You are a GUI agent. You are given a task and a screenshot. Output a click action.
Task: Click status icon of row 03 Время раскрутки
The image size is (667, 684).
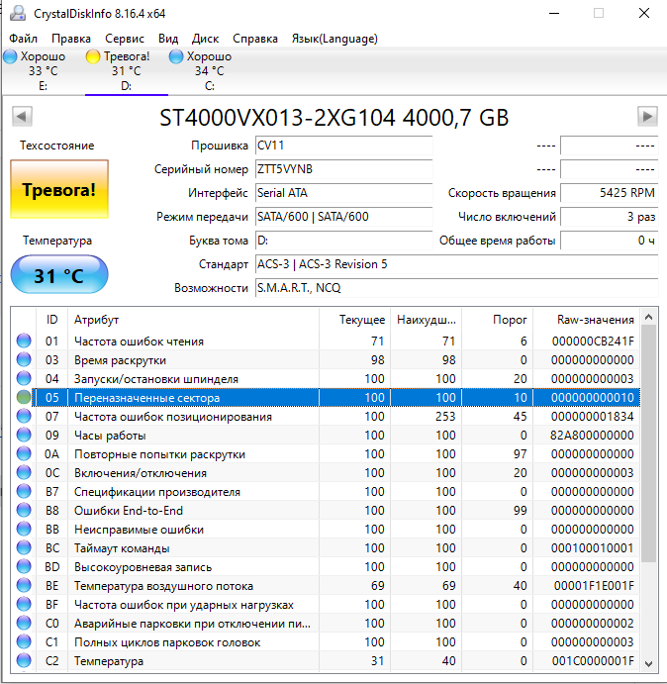tap(24, 360)
